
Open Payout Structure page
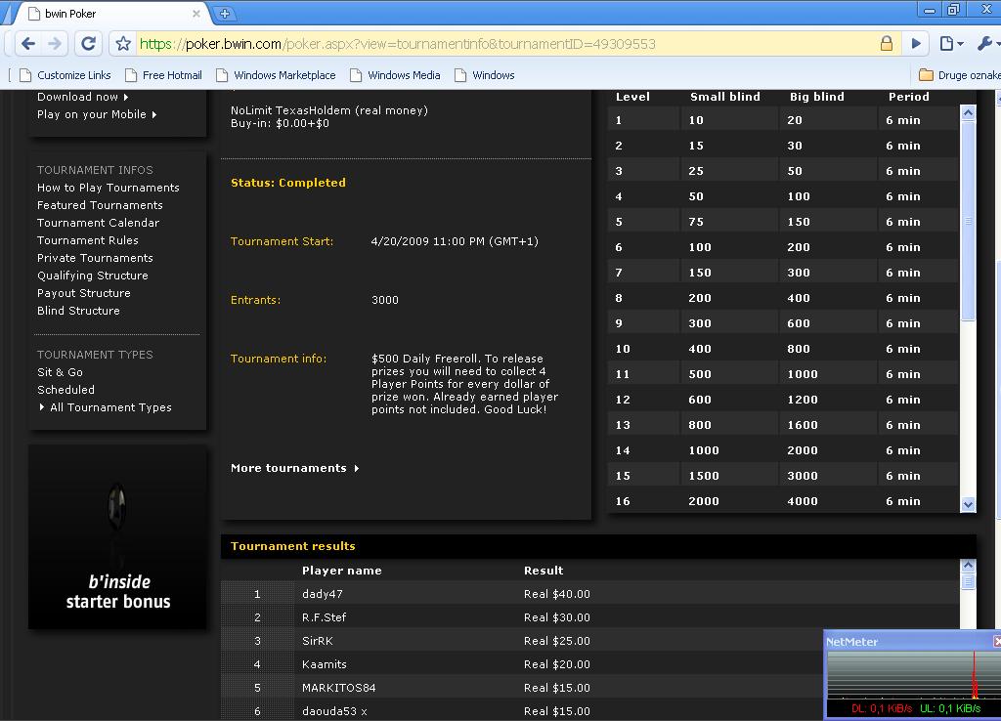tap(84, 293)
